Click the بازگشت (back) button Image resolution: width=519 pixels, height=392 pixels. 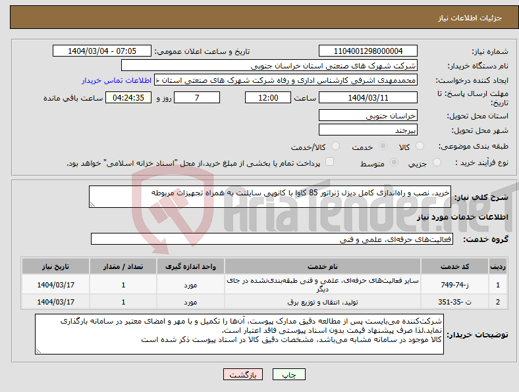[x=243, y=374]
